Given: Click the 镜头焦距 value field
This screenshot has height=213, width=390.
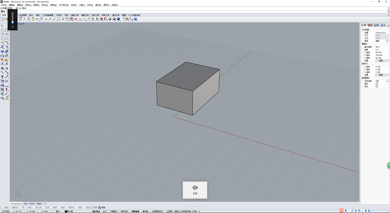Looking at the screenshot, I should pos(381,47).
